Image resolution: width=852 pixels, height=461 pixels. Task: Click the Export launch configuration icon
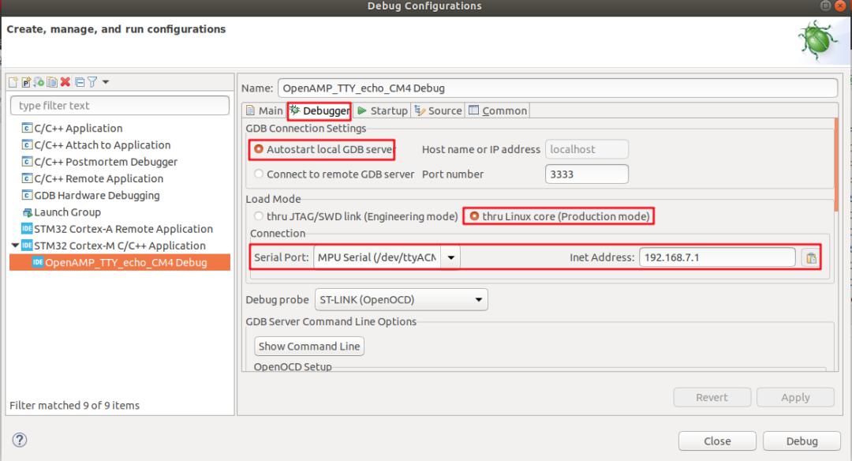click(39, 82)
